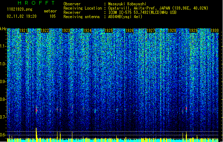This screenshot has width=223, height=142.
Task: Select the A504HB(yagi 4el) antenna text
Action: click(x=125, y=17)
